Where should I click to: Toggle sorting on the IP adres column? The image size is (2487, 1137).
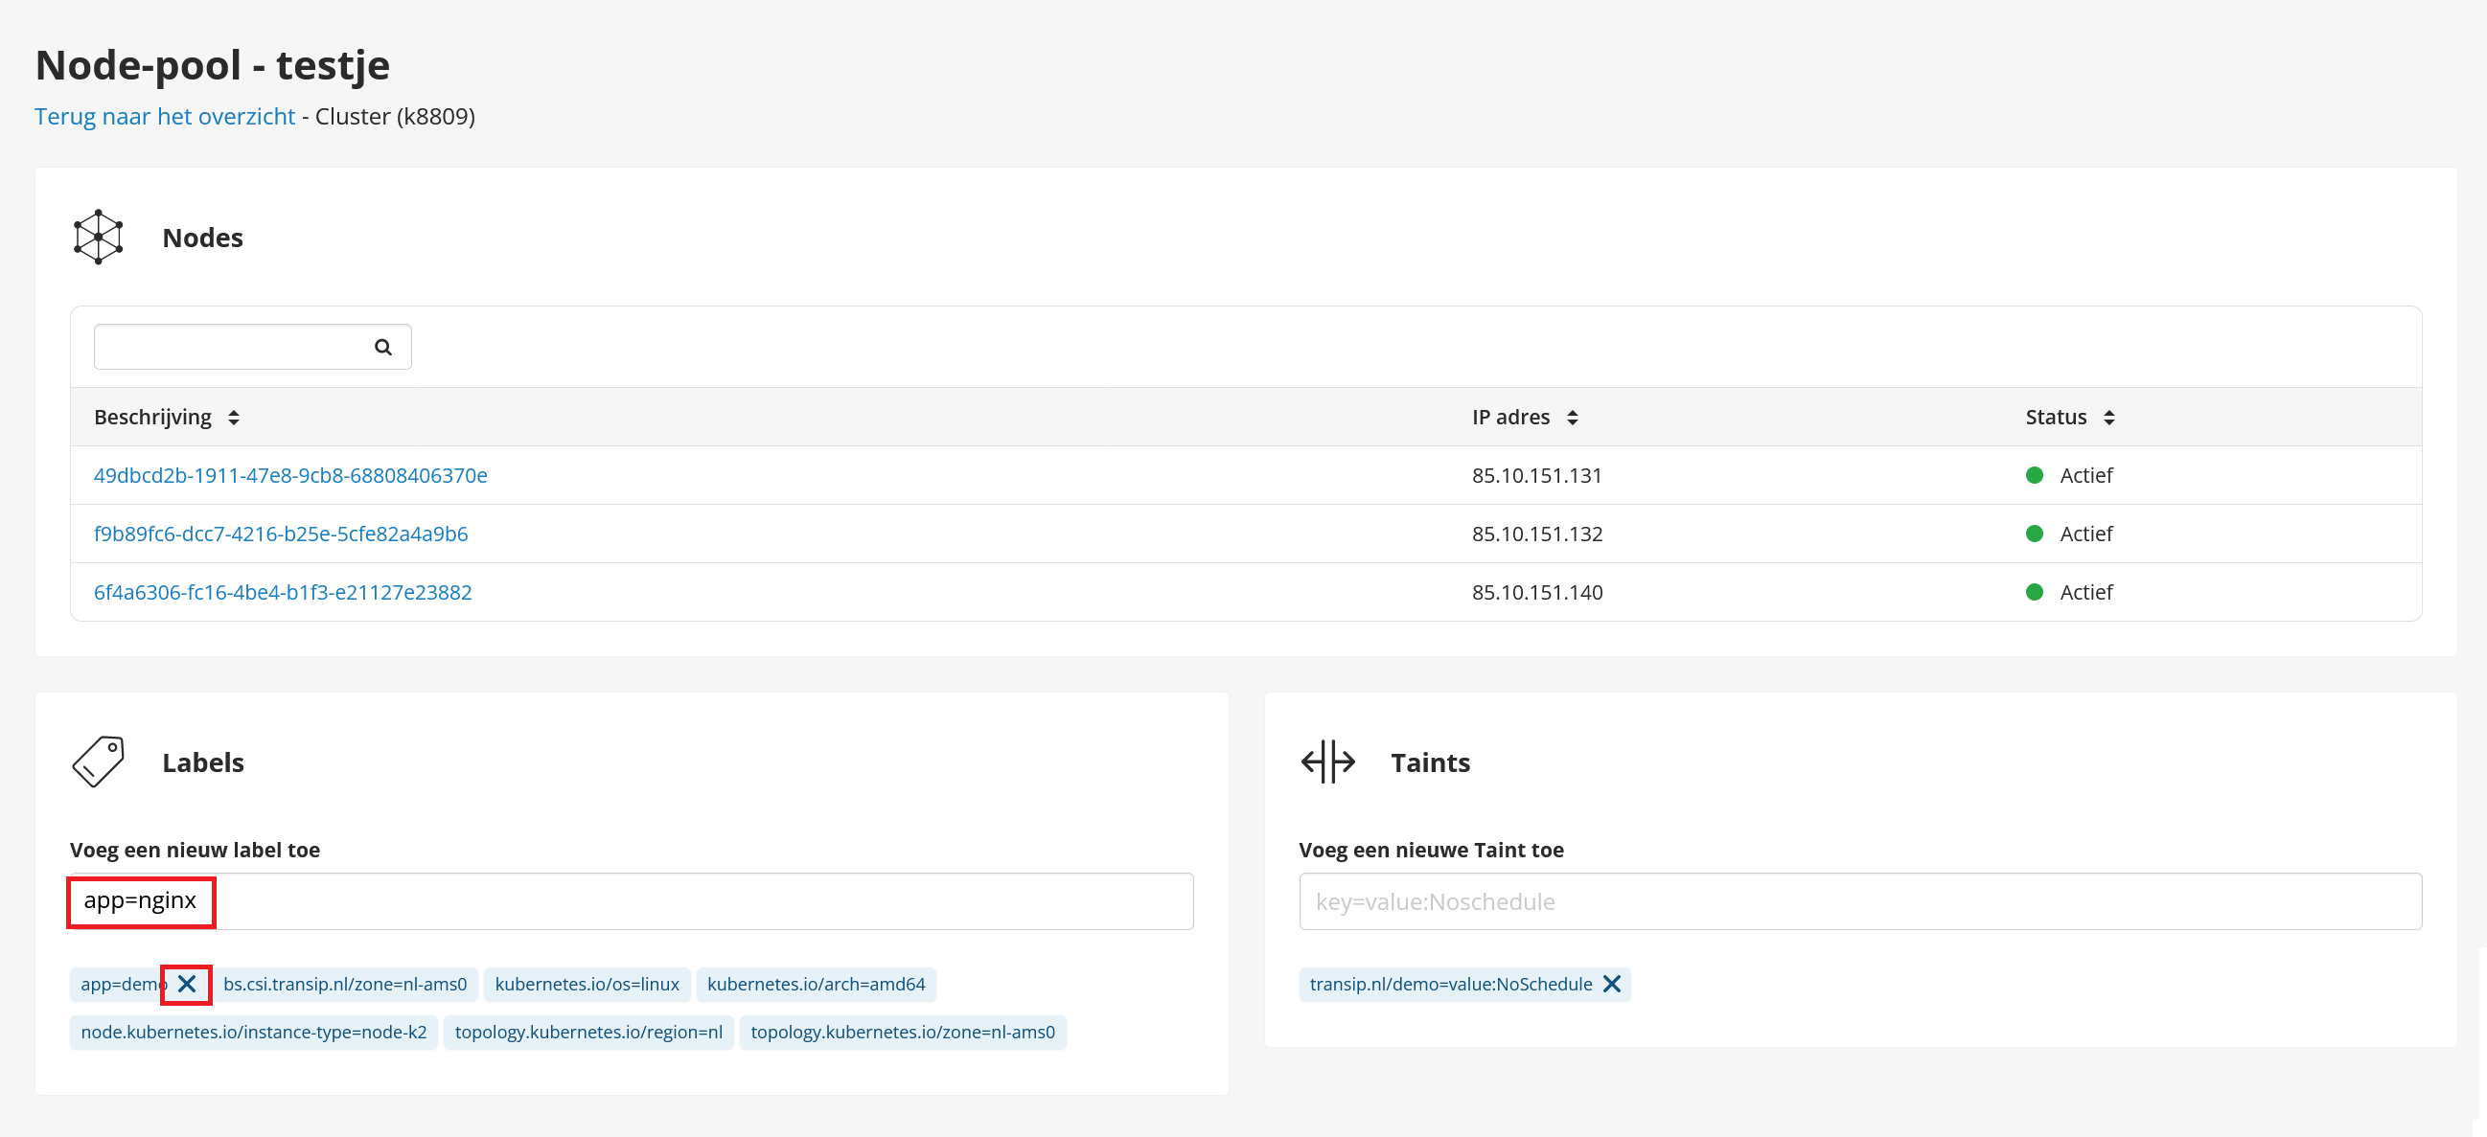pos(1573,417)
